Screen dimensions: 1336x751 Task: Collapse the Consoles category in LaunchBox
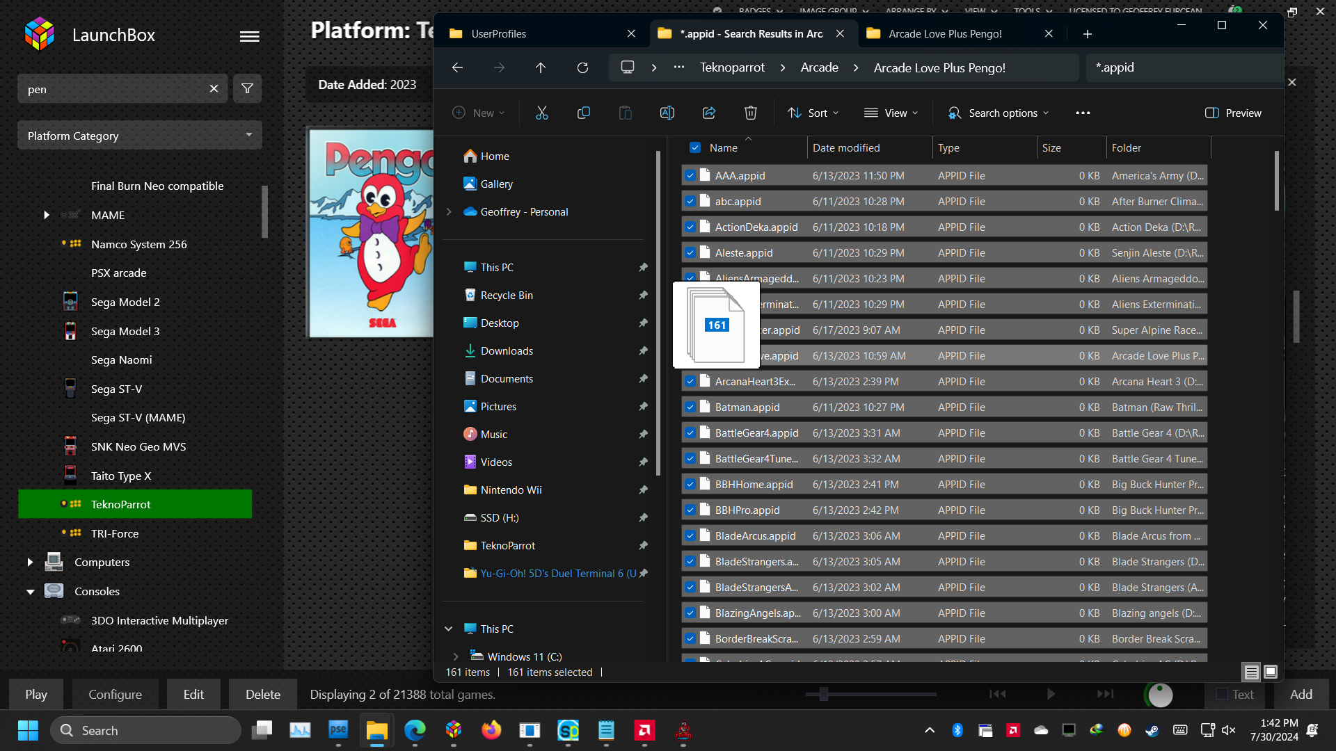30,591
